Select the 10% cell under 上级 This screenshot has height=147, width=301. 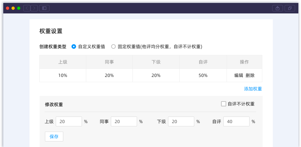63,76
